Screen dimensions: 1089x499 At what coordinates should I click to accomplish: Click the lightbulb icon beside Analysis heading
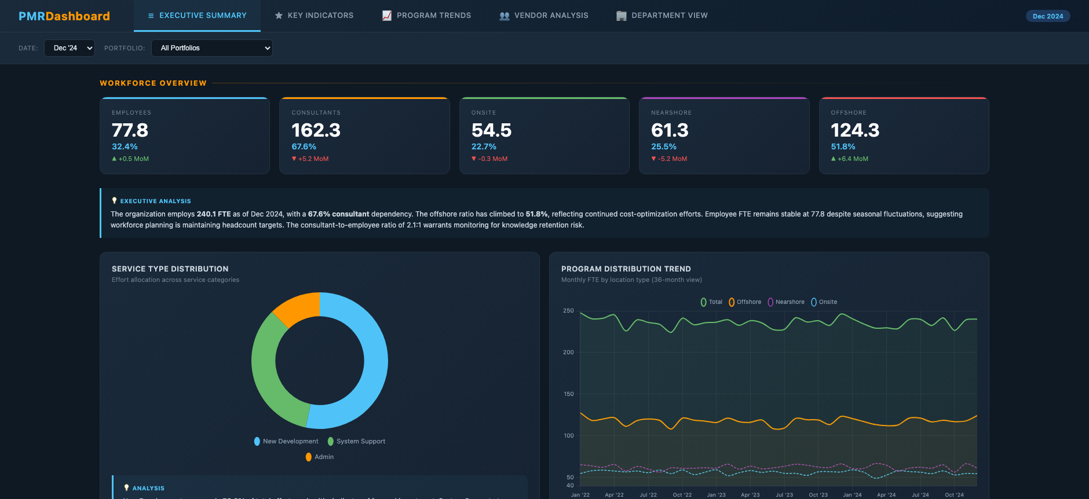(126, 488)
